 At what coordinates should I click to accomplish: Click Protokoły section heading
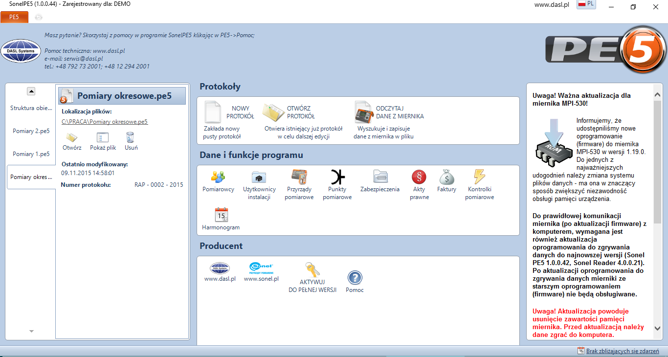click(x=220, y=87)
